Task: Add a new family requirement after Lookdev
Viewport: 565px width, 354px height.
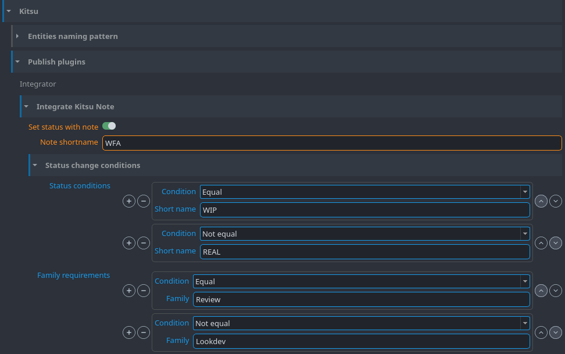Action: 129,332
